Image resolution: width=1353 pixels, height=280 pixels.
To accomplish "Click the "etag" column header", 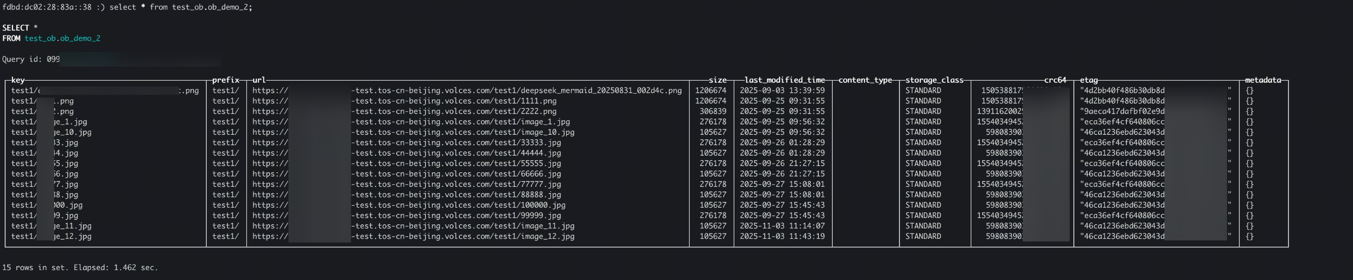I will [x=1089, y=80].
